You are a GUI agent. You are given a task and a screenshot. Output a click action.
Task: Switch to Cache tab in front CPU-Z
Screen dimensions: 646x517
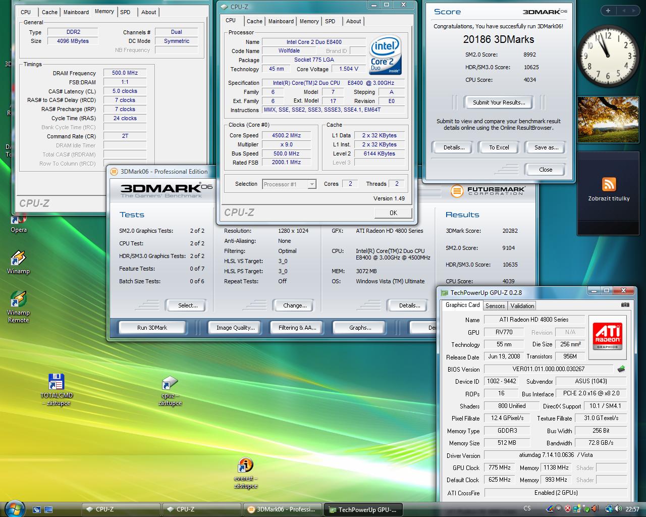[254, 21]
